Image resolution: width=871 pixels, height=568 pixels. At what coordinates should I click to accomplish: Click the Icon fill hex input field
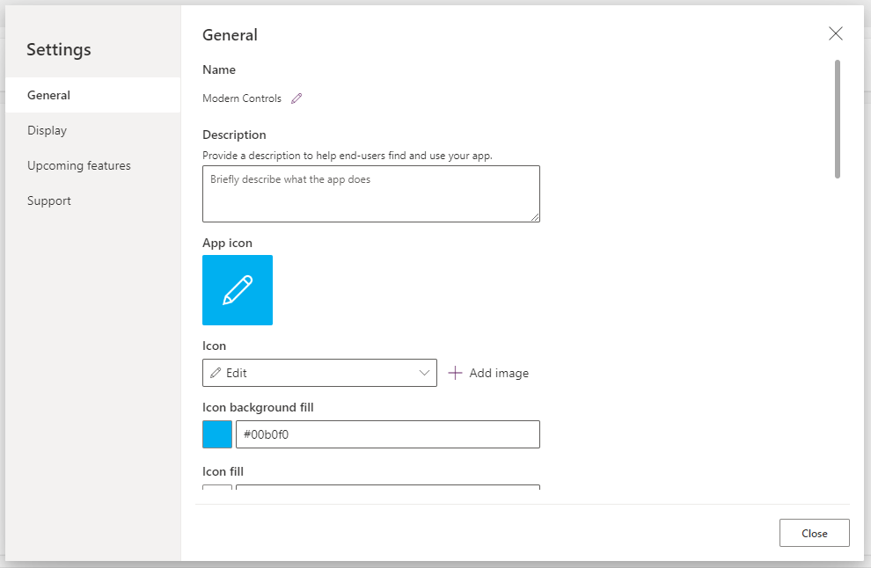point(388,487)
